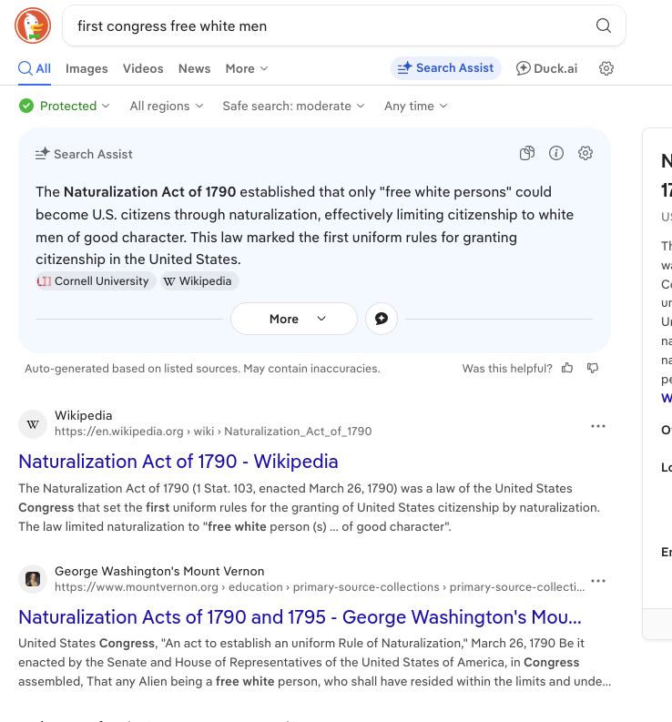Click the search magnifier icon in search box
This screenshot has width=672, height=722.
[604, 25]
